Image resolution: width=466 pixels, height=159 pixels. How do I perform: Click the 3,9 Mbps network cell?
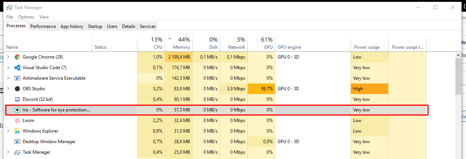tap(233, 89)
